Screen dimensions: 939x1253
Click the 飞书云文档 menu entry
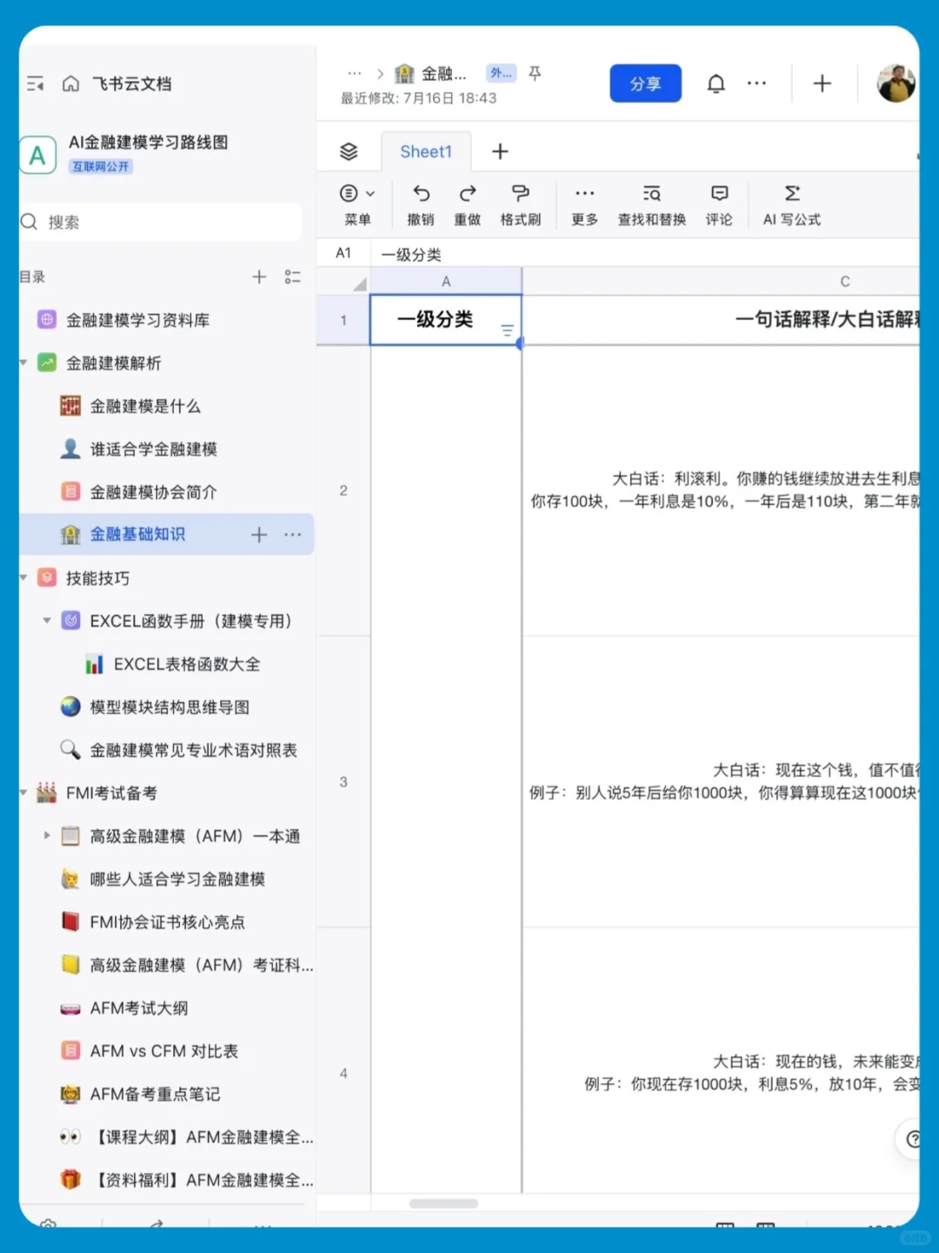point(130,83)
